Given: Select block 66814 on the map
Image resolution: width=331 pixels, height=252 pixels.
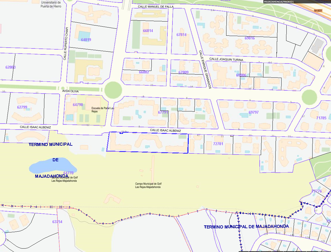Looking at the screenshot, I should (x=148, y=31).
